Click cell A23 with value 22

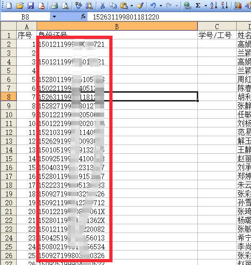(x=26, y=228)
